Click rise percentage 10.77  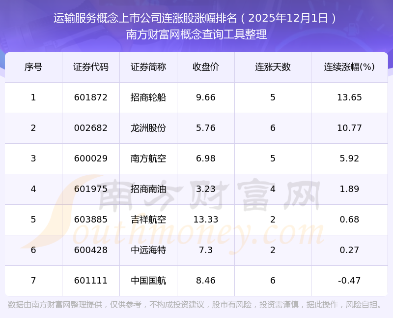pos(349,128)
